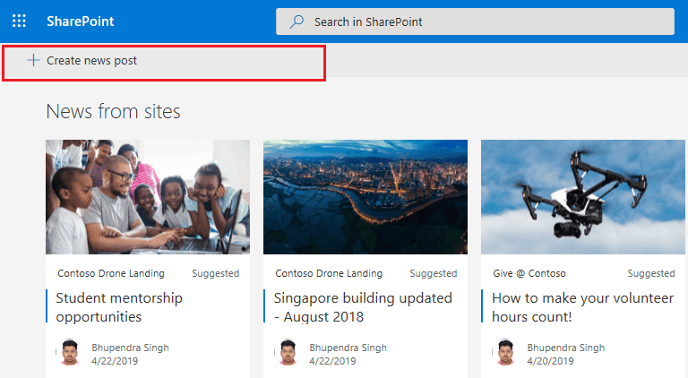Click author avatar on Student mentorship card
This screenshot has width=688, height=378.
coord(68,353)
